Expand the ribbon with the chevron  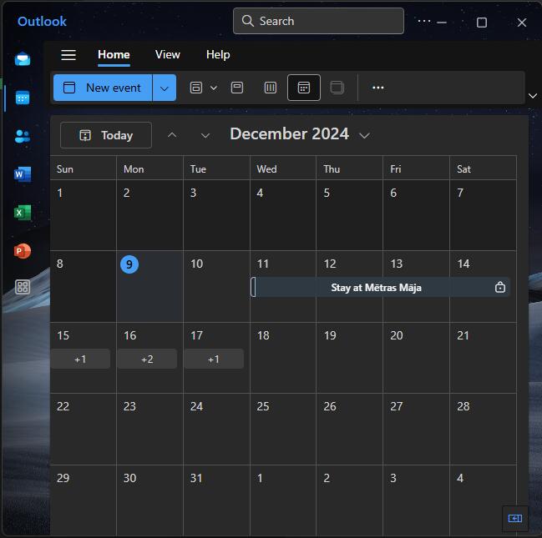click(533, 96)
